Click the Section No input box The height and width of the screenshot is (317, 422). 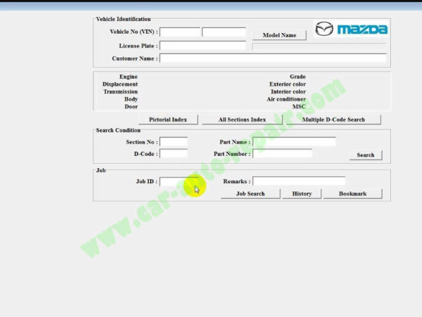coord(173,142)
